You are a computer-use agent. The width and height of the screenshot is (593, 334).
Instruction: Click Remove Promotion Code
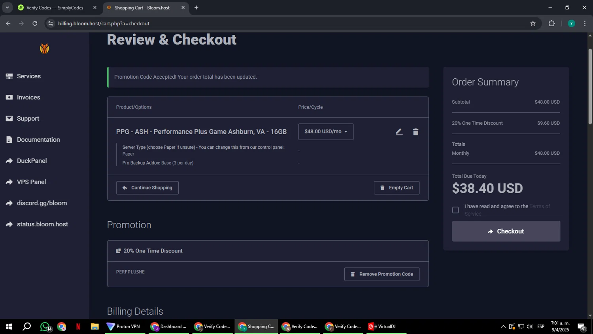click(x=381, y=274)
